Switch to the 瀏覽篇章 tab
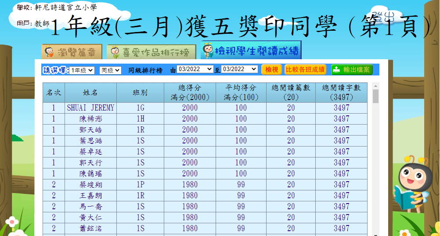Image resolution: width=440 pixels, height=236 pixels. click(72, 52)
